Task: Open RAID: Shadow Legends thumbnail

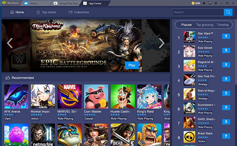Action: [189, 122]
